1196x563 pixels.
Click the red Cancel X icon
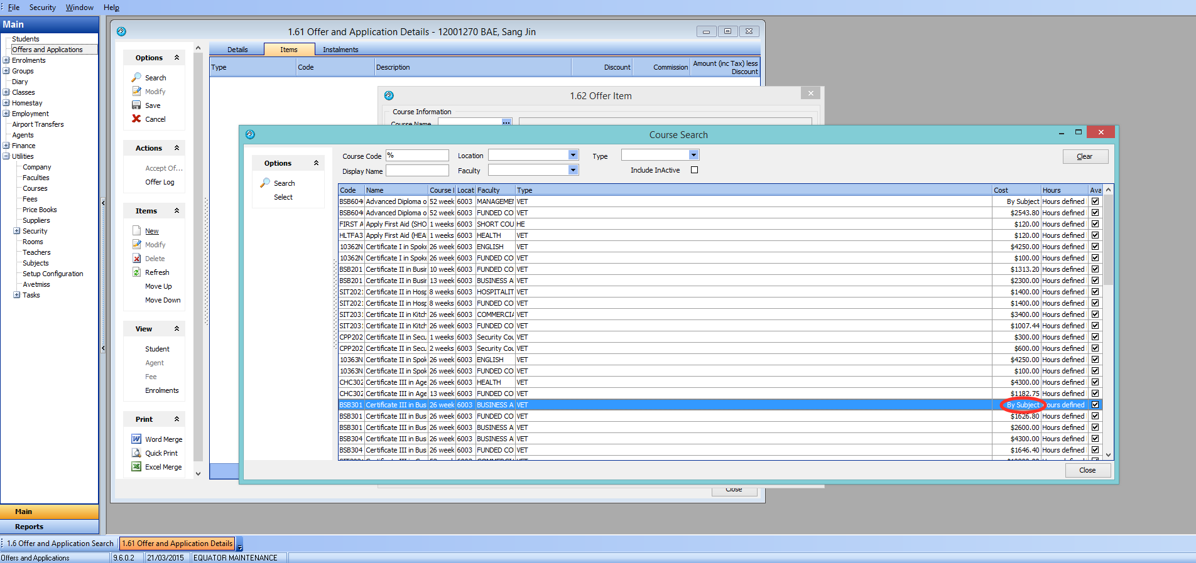[x=136, y=119]
